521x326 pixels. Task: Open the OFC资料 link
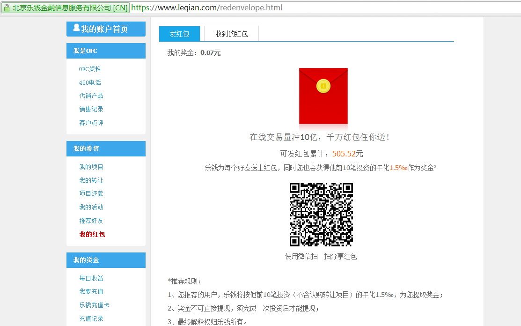coord(90,69)
